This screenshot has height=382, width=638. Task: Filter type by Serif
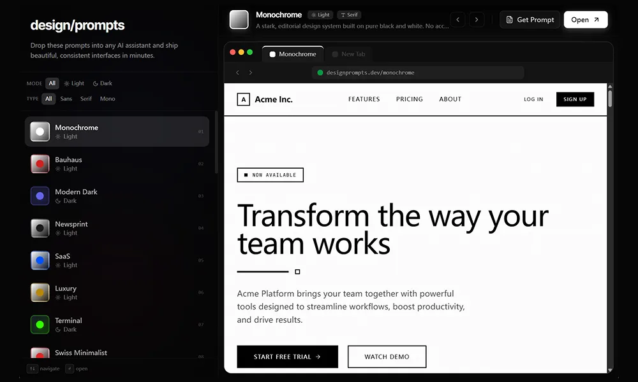click(x=85, y=99)
